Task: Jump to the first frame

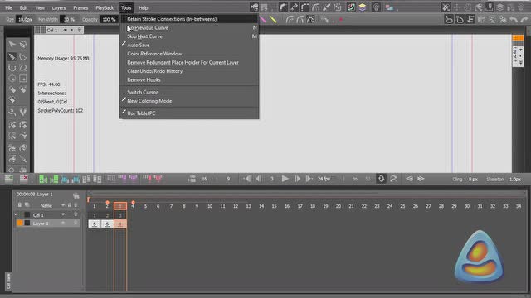Action: [x=247, y=179]
